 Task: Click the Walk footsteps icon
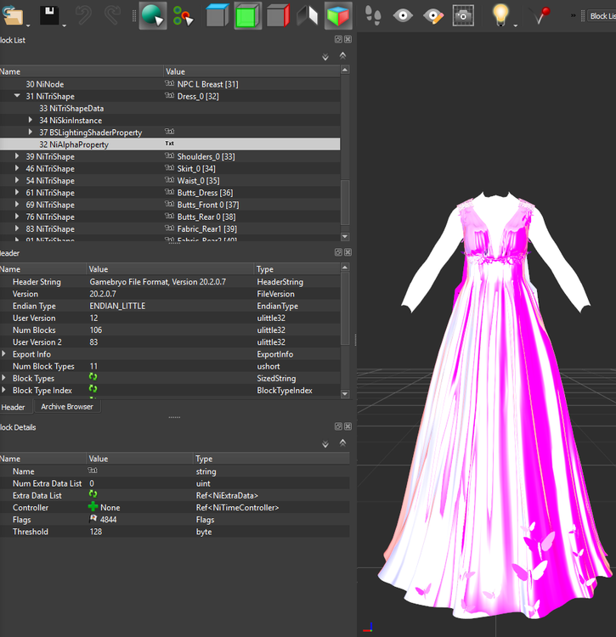point(373,15)
